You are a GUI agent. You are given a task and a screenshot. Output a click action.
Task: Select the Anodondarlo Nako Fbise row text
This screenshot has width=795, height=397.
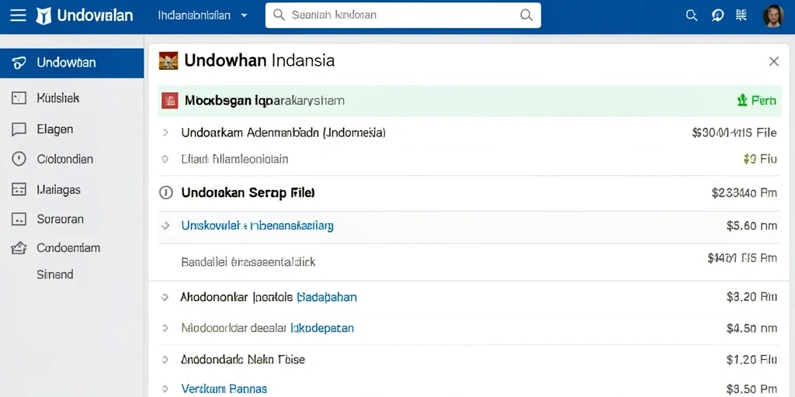pos(243,360)
